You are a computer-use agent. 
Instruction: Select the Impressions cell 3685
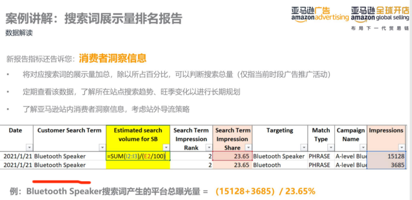click(x=386, y=165)
